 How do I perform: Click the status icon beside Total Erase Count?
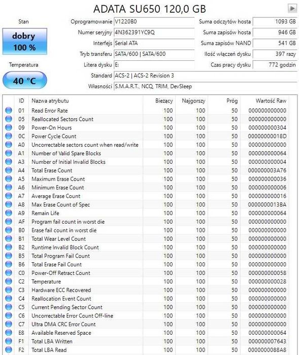tap(9, 170)
